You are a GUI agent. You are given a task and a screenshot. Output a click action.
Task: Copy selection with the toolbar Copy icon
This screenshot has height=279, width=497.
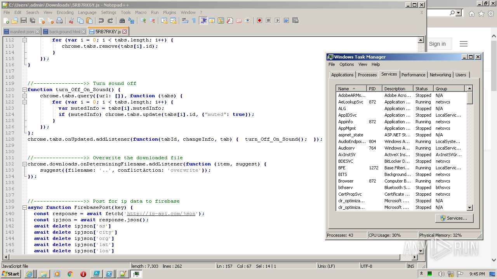(80, 21)
